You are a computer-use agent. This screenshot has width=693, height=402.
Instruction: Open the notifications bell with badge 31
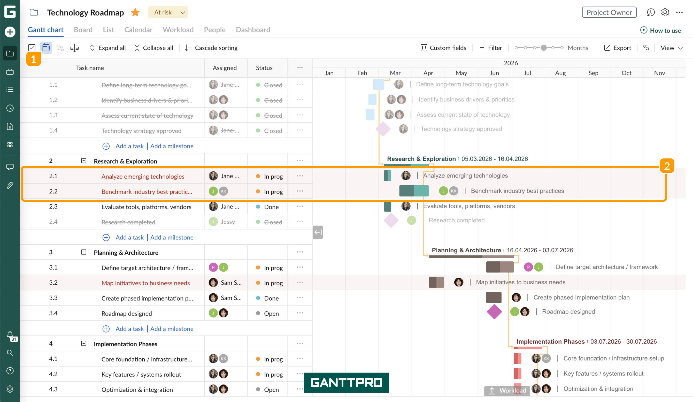10,335
